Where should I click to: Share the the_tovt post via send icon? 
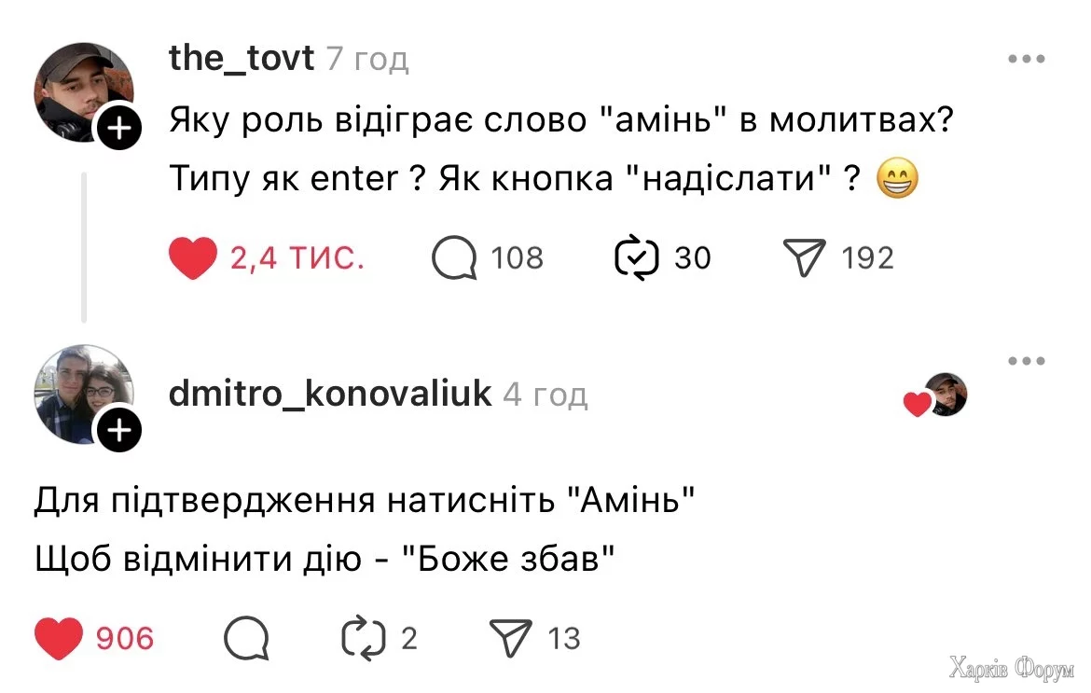(x=806, y=258)
